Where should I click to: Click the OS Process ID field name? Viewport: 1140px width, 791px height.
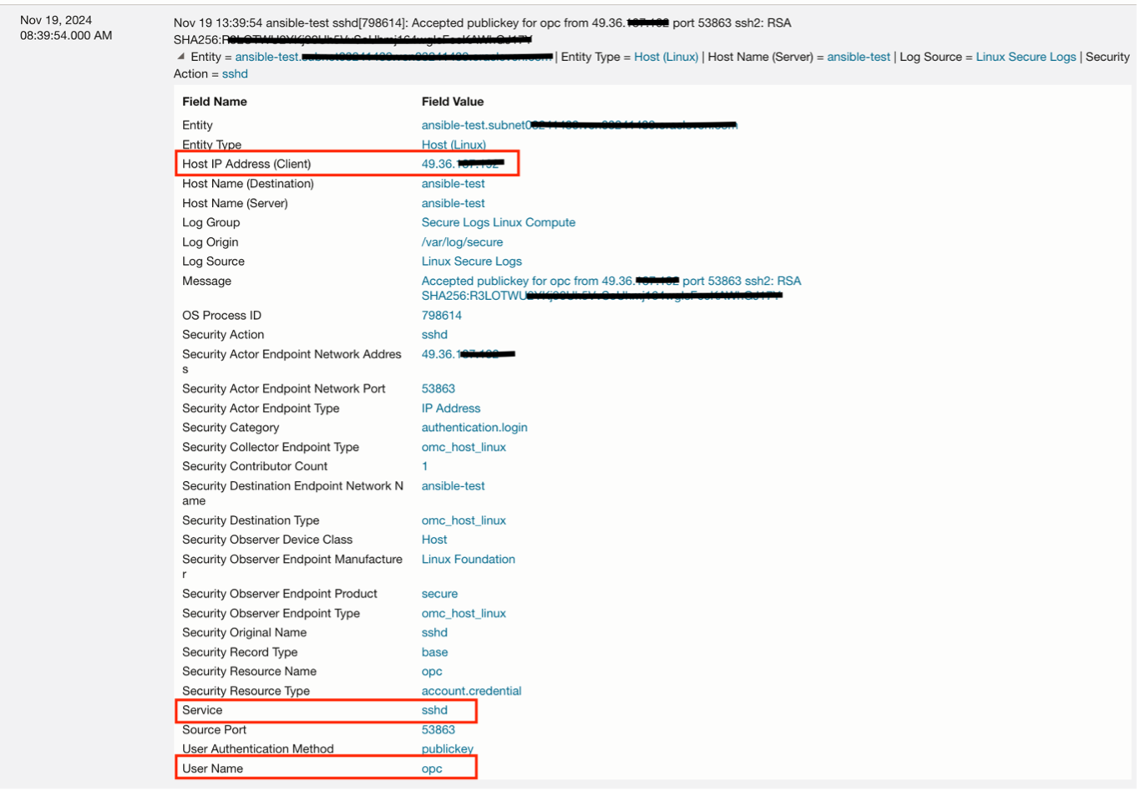(x=221, y=316)
